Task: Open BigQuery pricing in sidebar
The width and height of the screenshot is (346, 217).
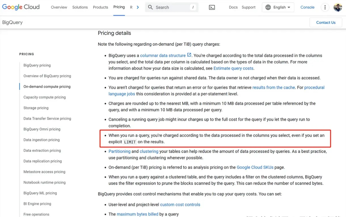Action: point(37,65)
